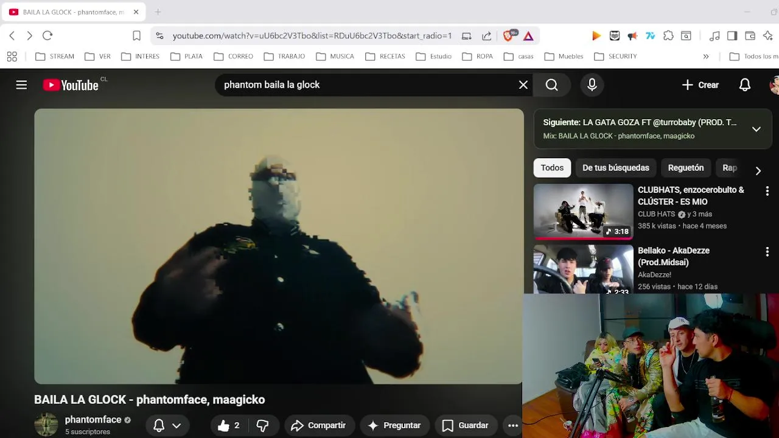Click the CLUBHATS ES MIO video title
The width and height of the screenshot is (779, 438).
point(691,195)
